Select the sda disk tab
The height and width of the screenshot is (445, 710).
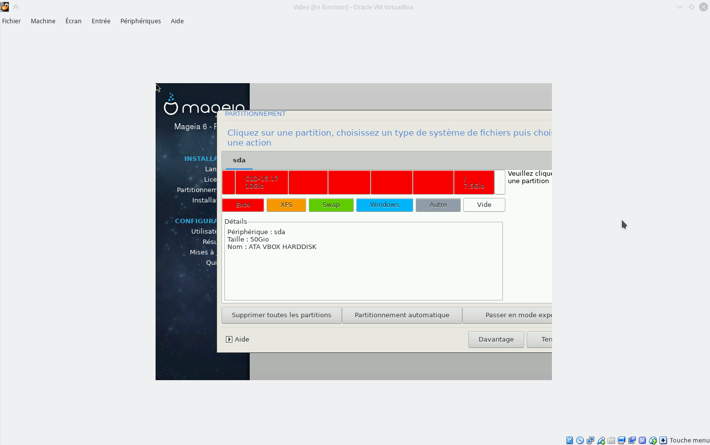point(239,160)
